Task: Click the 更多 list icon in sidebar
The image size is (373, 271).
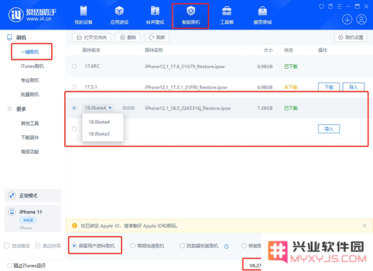Action: tap(9, 109)
